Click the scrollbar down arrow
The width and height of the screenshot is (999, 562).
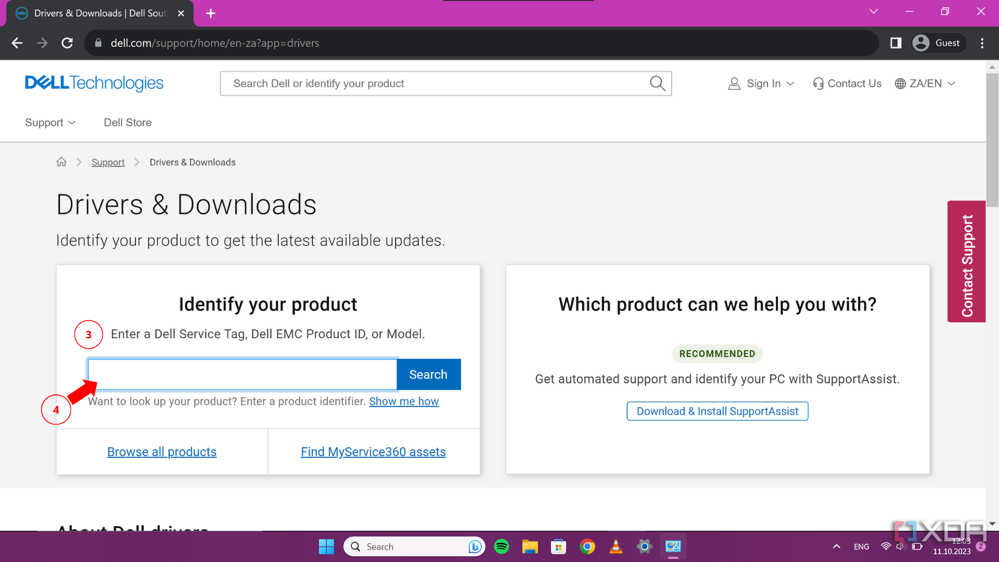[992, 523]
